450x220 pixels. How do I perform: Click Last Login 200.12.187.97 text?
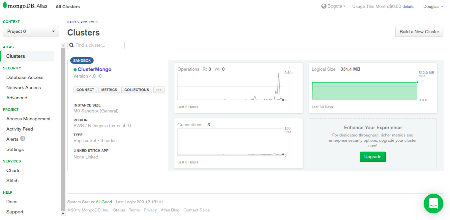coord(140,202)
